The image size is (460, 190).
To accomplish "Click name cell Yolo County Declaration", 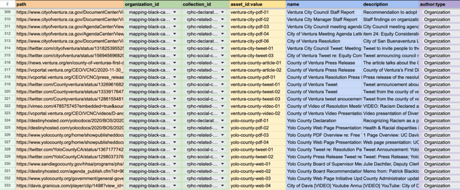I will pyautogui.click(x=324, y=120).
